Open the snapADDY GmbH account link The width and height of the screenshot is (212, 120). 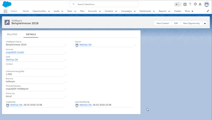[x=15, y=52]
